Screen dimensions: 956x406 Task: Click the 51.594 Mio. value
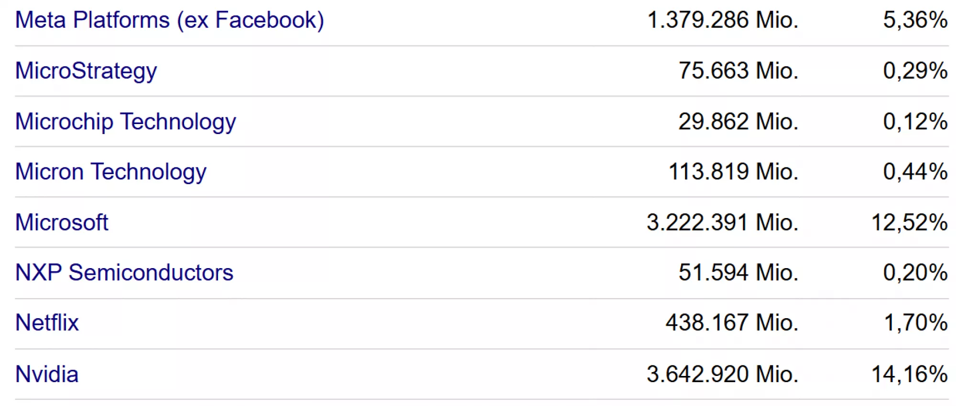(738, 273)
